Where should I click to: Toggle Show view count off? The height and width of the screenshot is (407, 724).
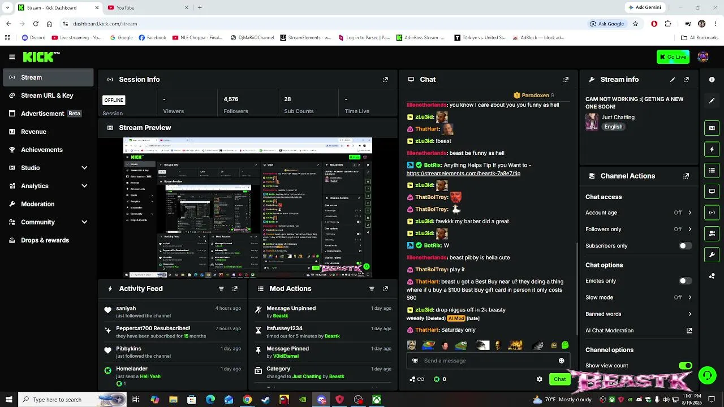tap(685, 366)
